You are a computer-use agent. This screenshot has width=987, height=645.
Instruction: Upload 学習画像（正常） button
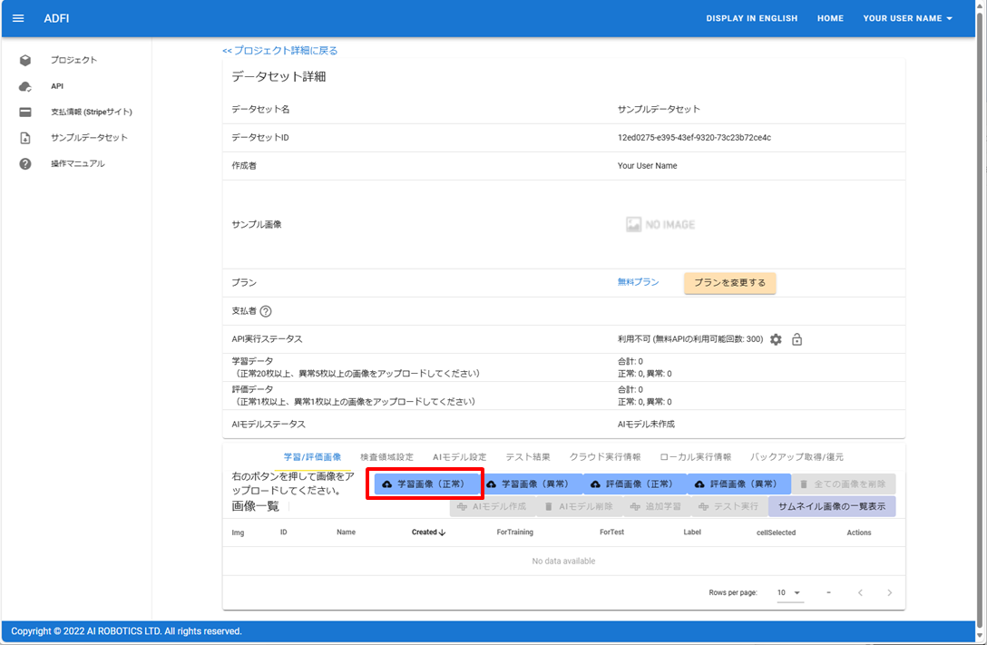click(425, 484)
